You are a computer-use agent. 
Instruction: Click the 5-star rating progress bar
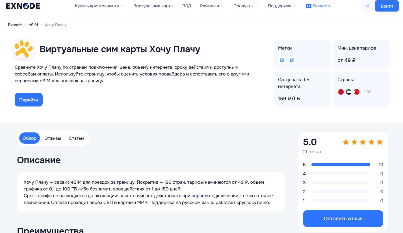341,165
